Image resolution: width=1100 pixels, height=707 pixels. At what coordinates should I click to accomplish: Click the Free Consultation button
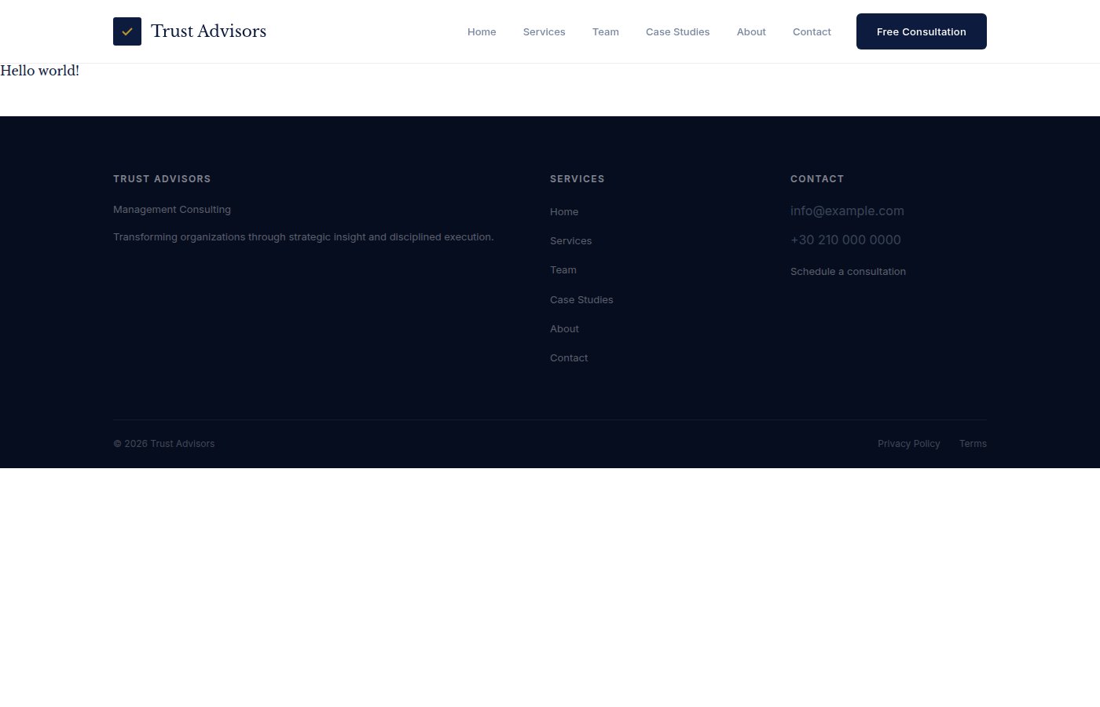point(922,31)
